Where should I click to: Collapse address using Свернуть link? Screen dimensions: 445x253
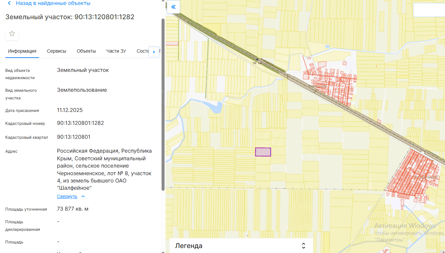click(x=67, y=196)
